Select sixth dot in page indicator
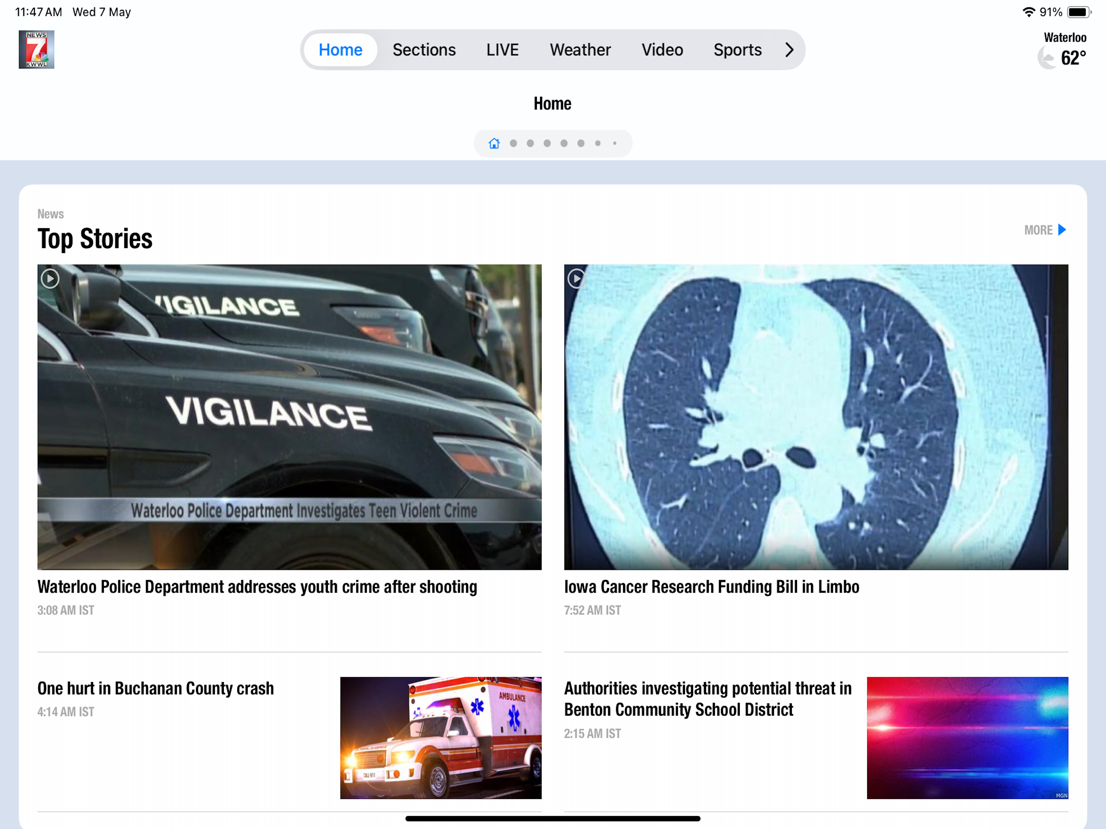 pos(598,144)
